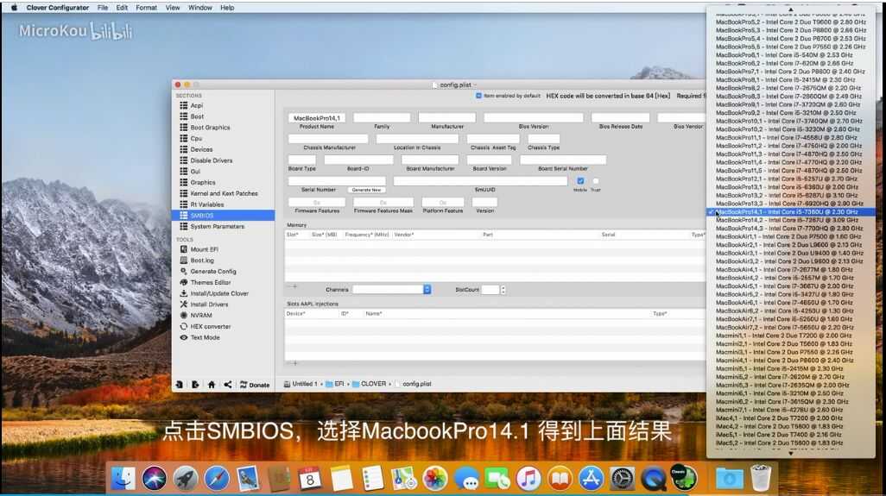Open Kernel and Kext Patches section
The width and height of the screenshot is (886, 496).
[224, 193]
